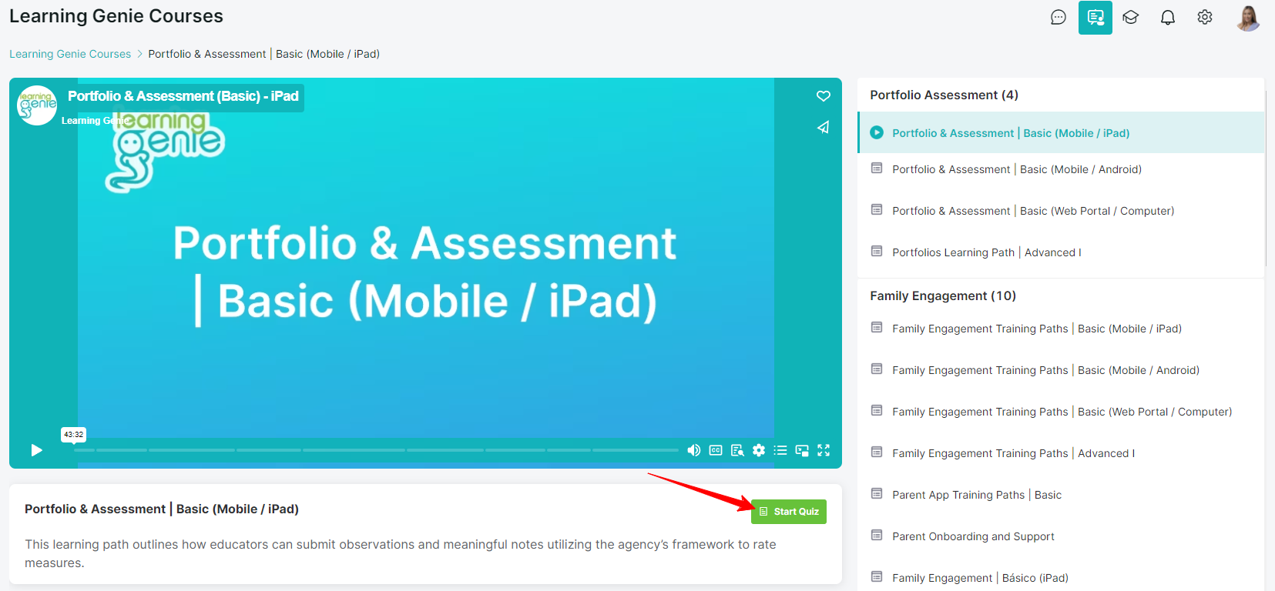
Task: Click the Portfolio Assessment (4) section header
Action: [945, 95]
